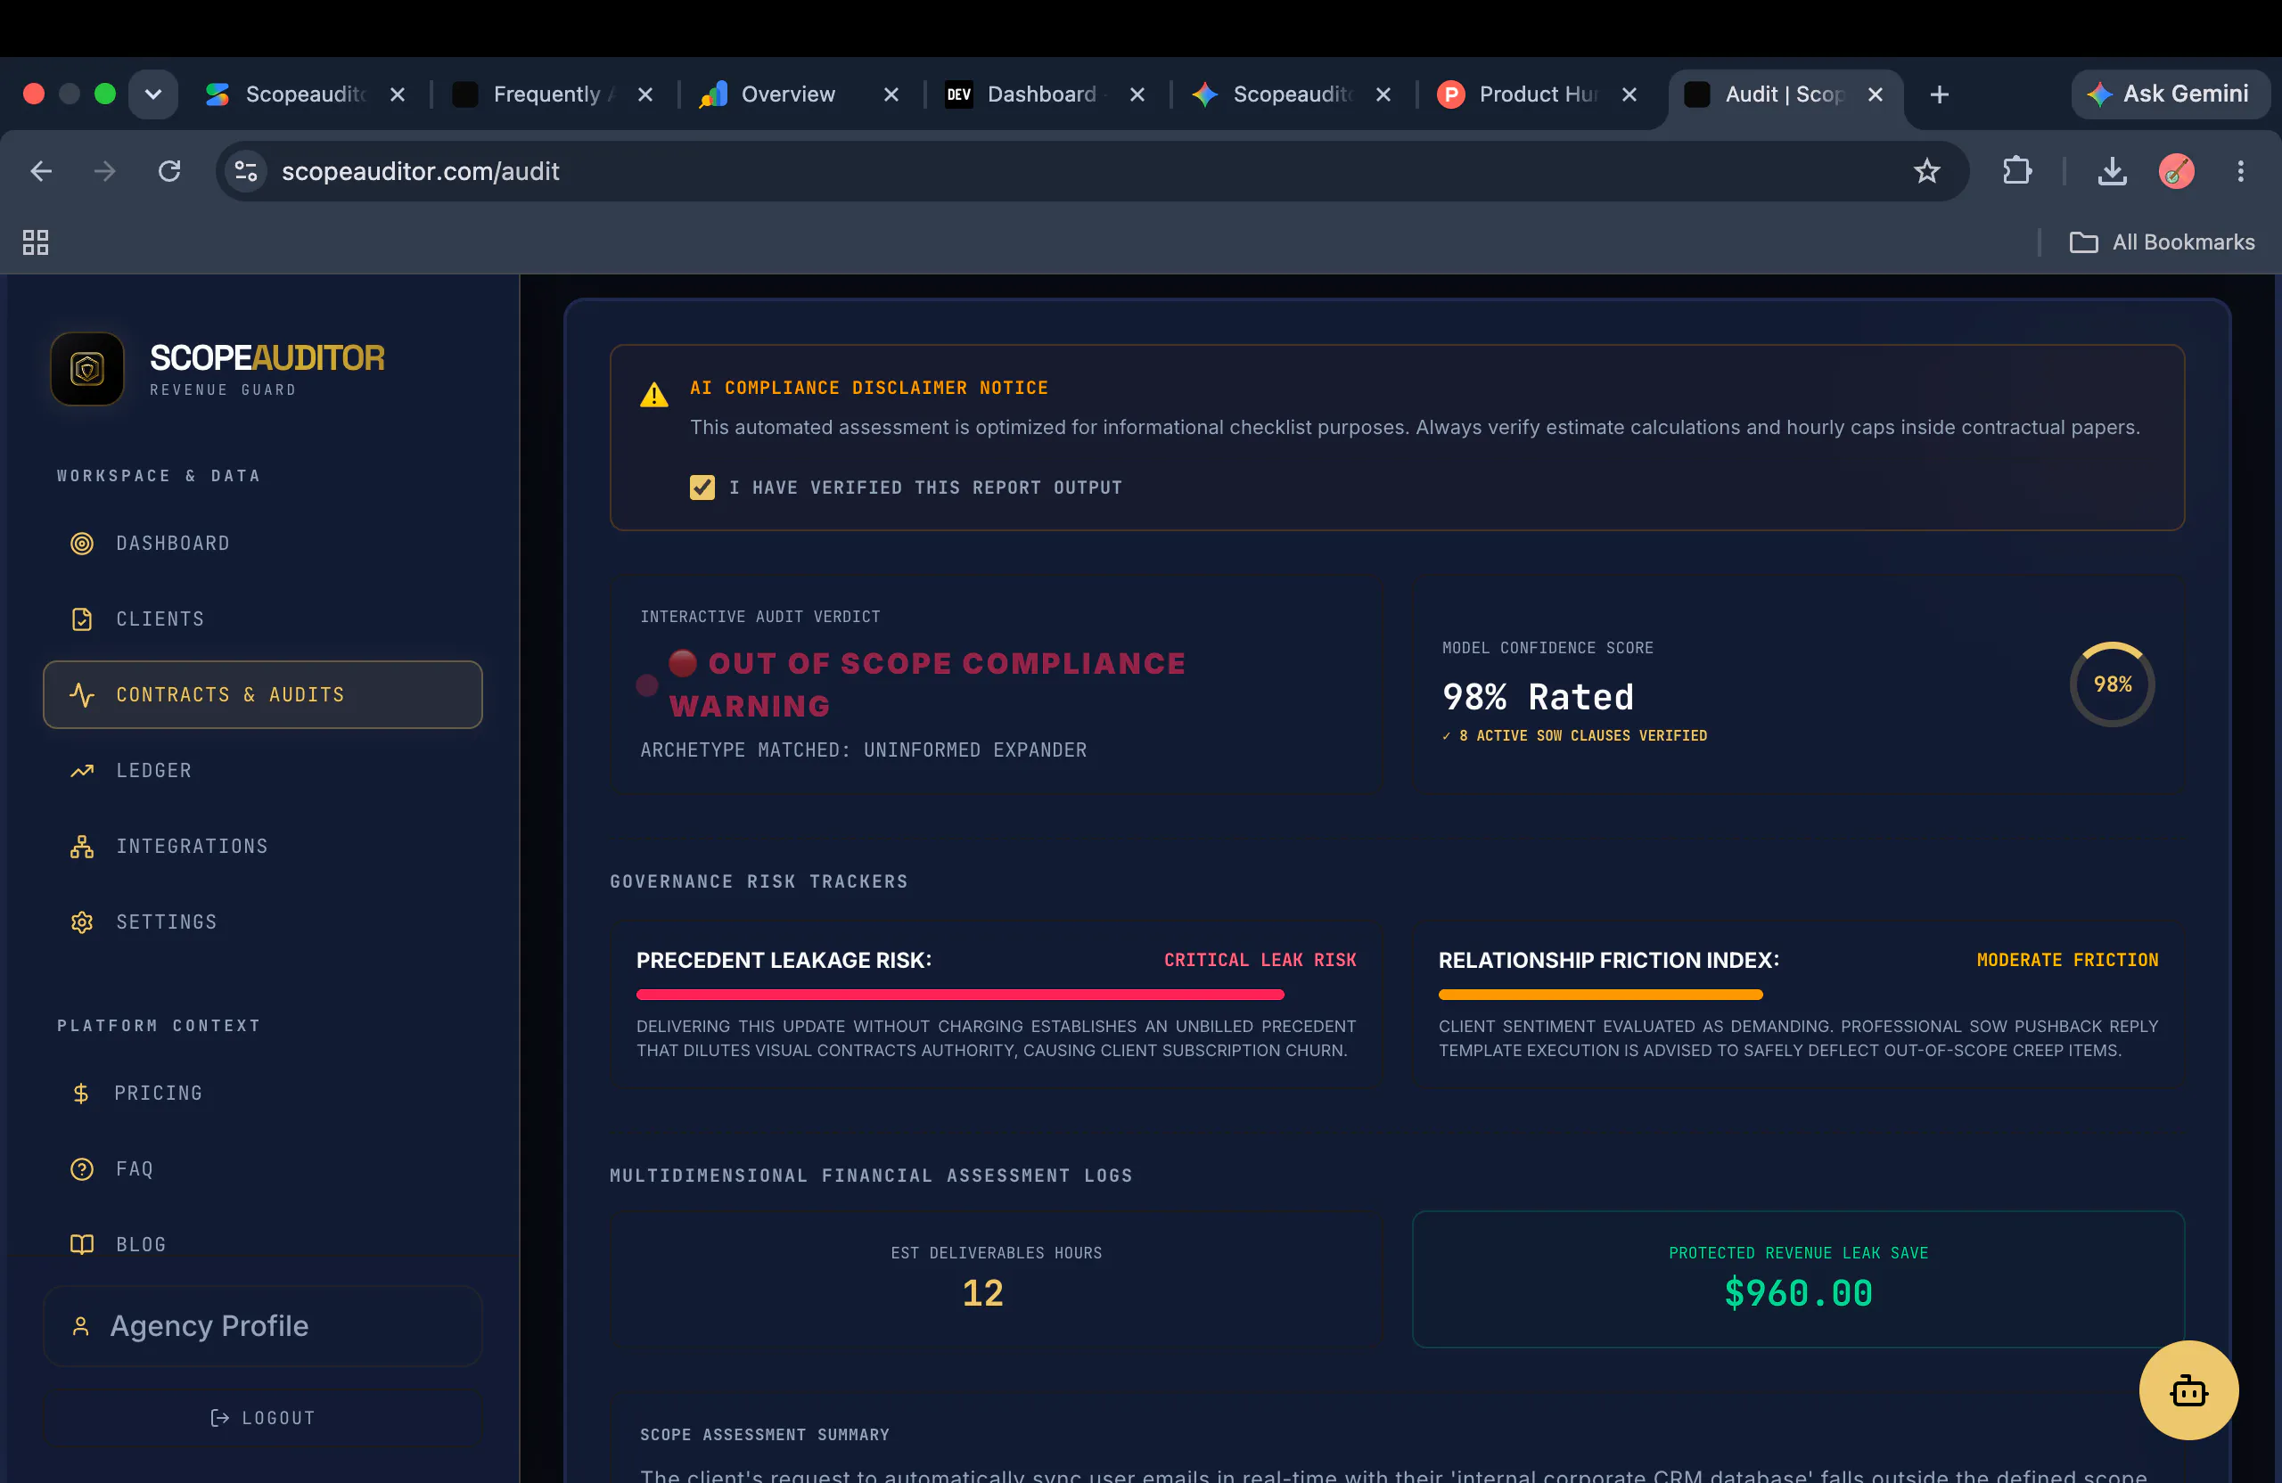The width and height of the screenshot is (2282, 1483).
Task: Click the ScopeAuditor shield logo
Action: [x=87, y=369]
